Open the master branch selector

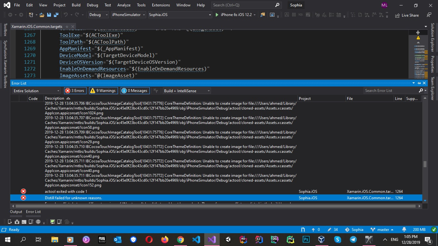[382, 230]
